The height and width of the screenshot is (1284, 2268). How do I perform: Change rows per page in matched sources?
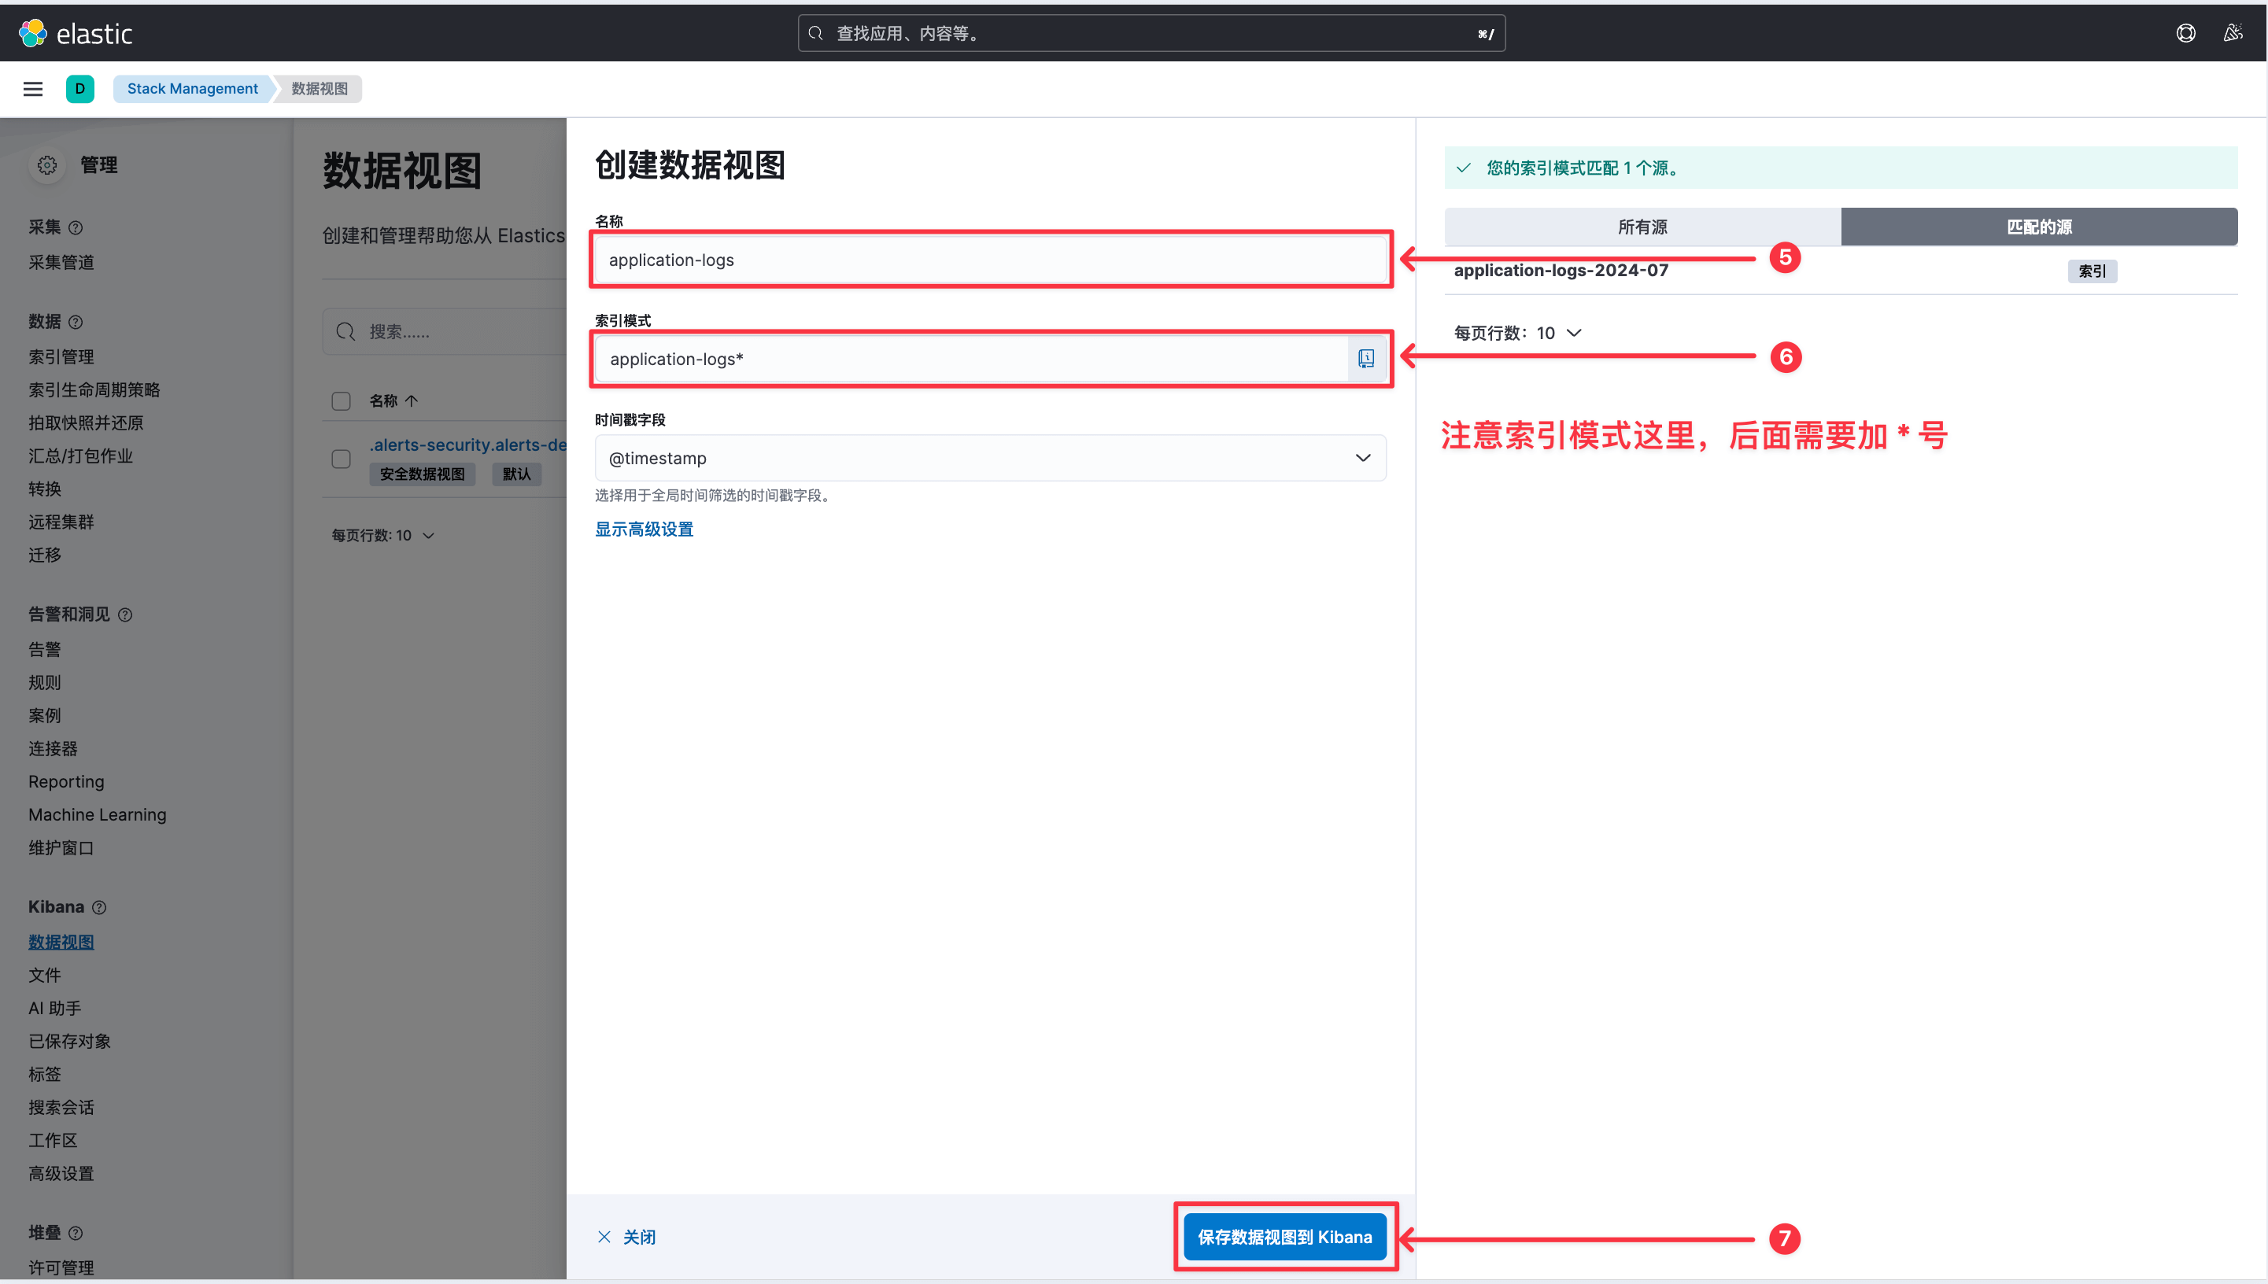(1517, 334)
